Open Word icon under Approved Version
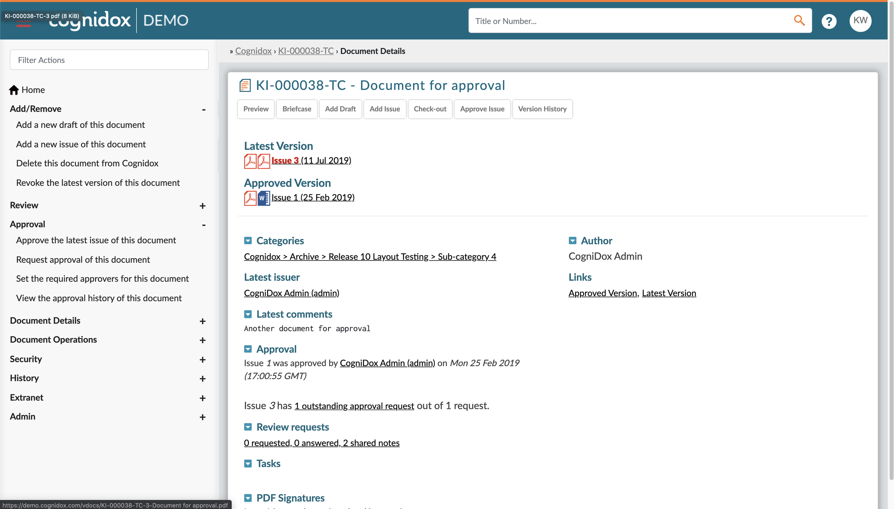894x509 pixels. (x=263, y=198)
